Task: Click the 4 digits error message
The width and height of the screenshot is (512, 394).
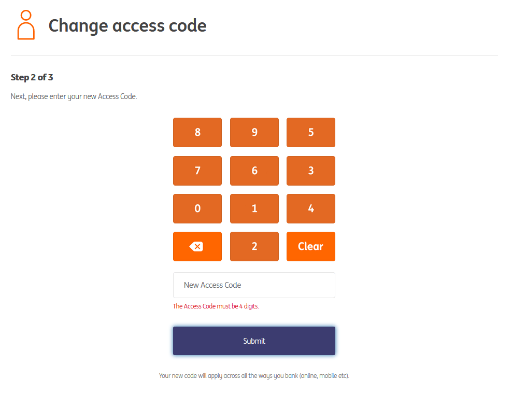Action: (x=216, y=306)
